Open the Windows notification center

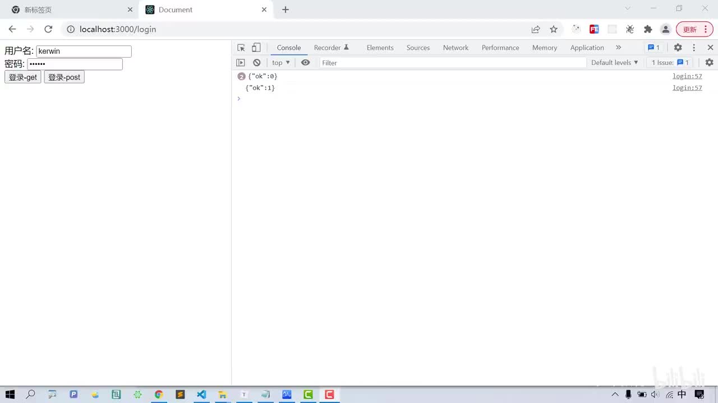(x=699, y=395)
